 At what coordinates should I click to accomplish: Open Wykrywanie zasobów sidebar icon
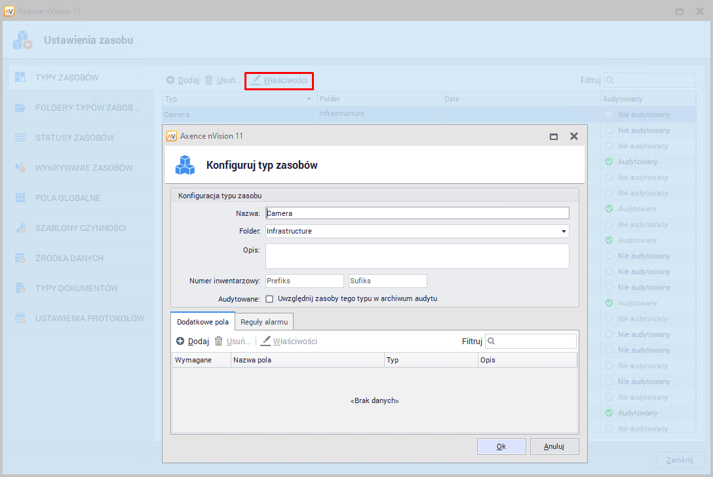pos(20,168)
